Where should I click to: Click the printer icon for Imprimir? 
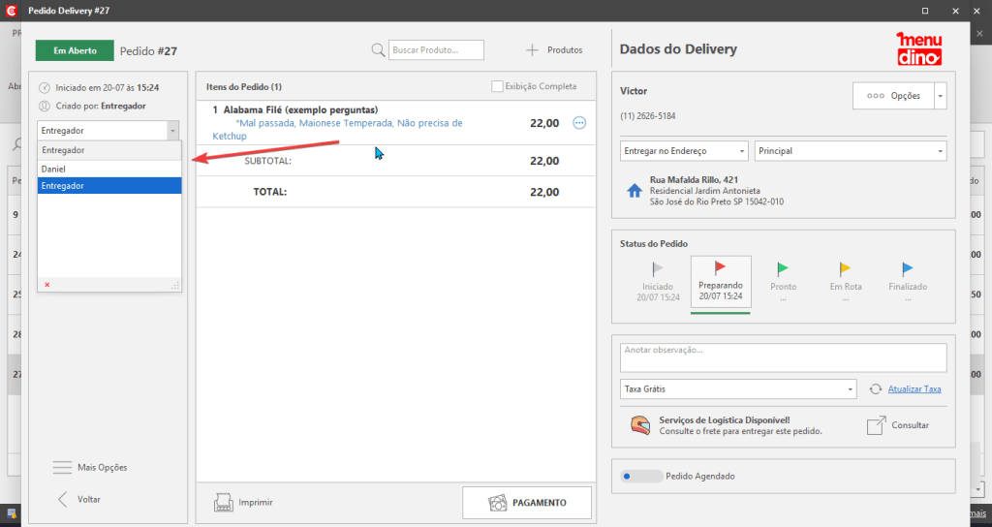224,503
